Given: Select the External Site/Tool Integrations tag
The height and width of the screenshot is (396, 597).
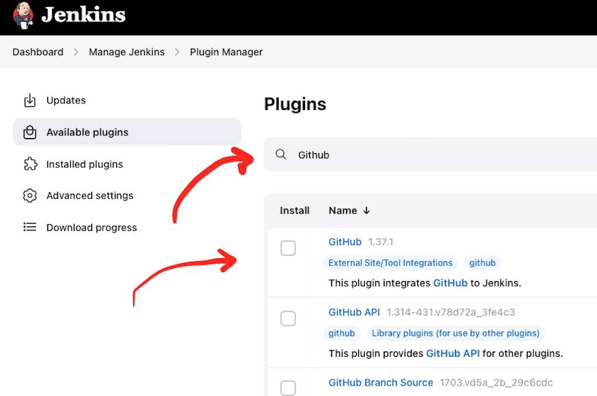Looking at the screenshot, I should (x=390, y=263).
